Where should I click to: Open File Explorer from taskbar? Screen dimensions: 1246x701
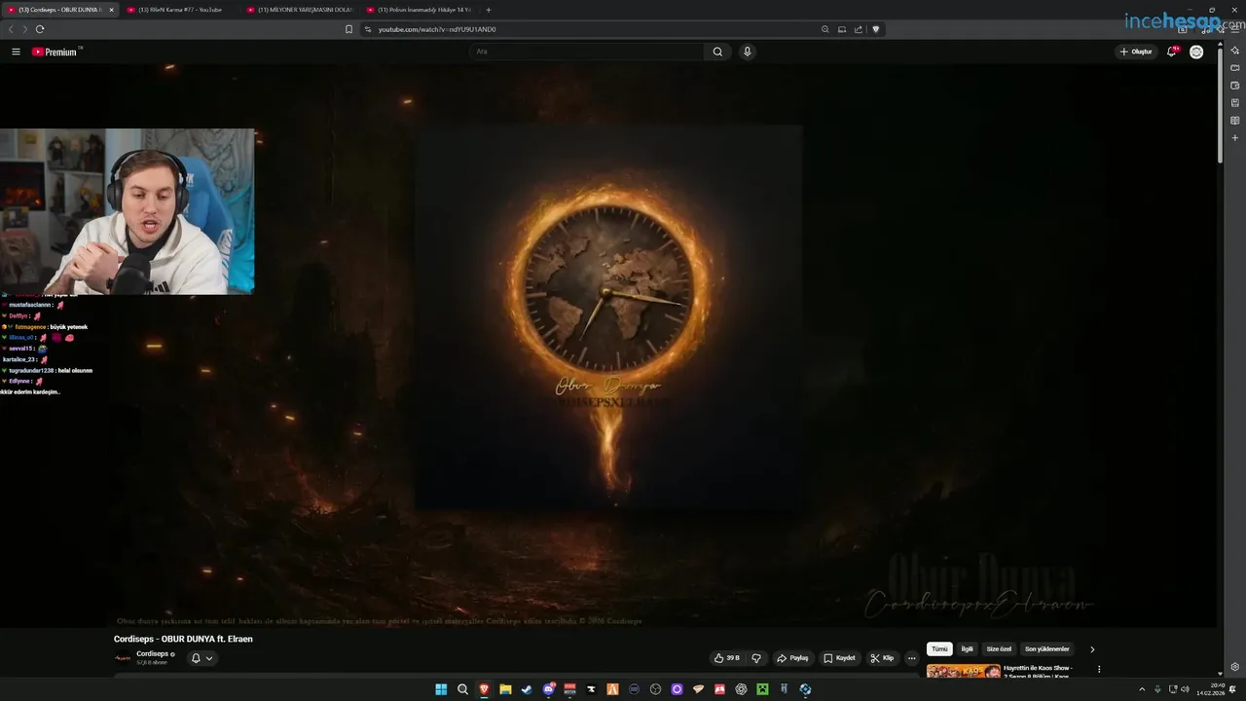(x=505, y=689)
